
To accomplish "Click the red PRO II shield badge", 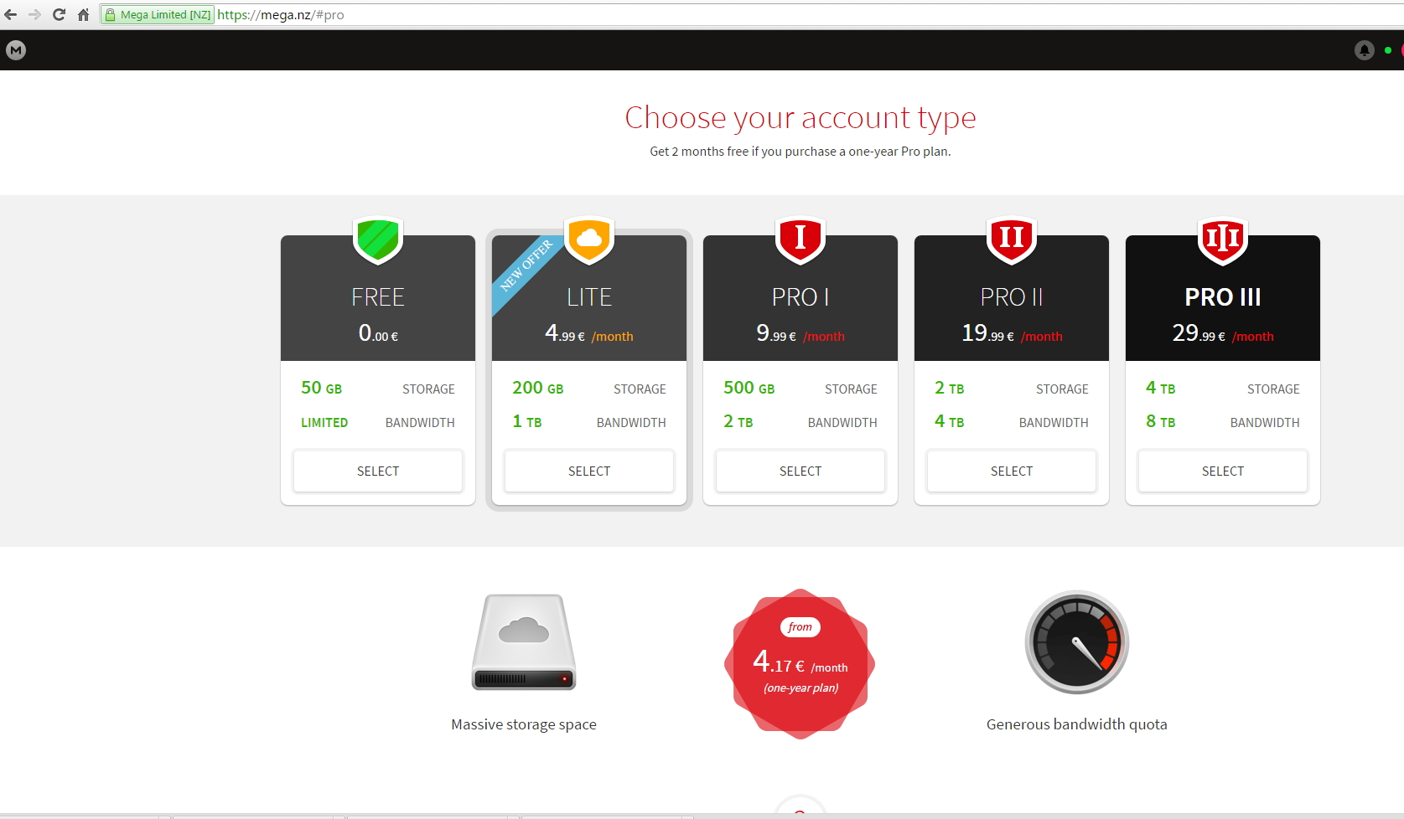I will [1012, 240].
